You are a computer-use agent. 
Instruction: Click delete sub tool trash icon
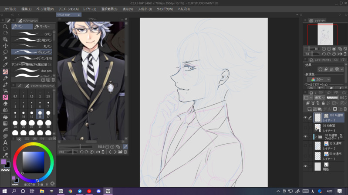(x=53, y=79)
